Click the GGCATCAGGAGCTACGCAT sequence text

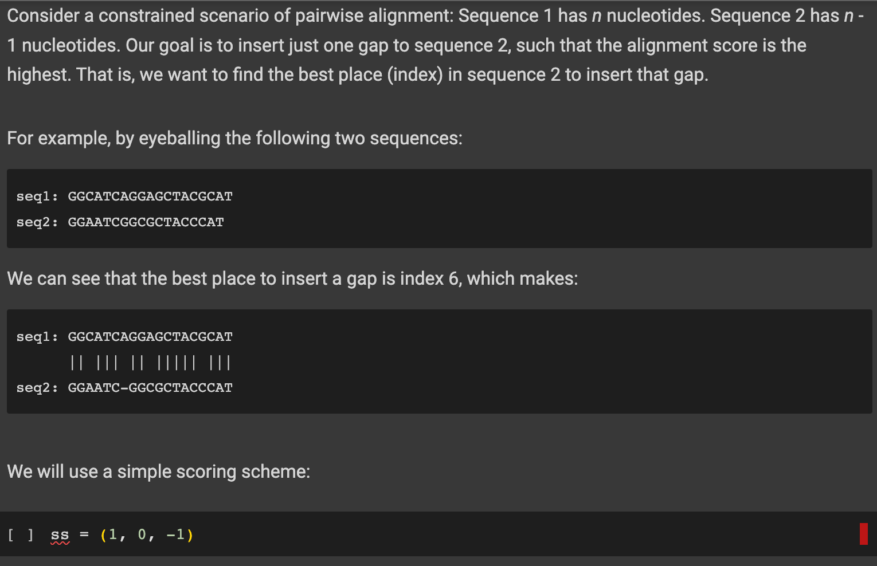tap(150, 196)
